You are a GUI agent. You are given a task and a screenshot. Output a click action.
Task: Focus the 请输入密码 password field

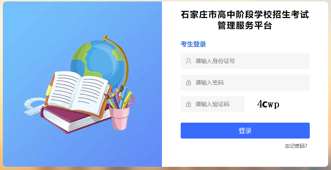click(x=245, y=82)
